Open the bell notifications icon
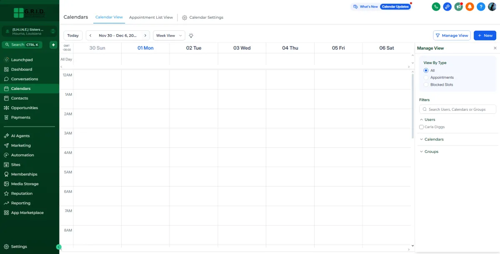500x254 pixels. click(x=470, y=7)
